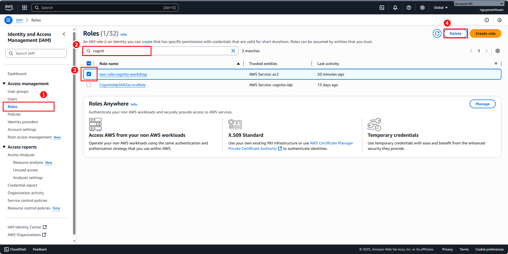Refresh the roles list
The image size is (508, 254).
pyautogui.click(x=437, y=33)
